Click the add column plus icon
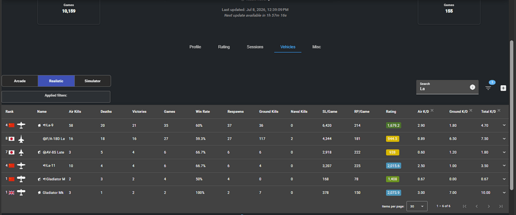516x215 pixels. (503, 88)
